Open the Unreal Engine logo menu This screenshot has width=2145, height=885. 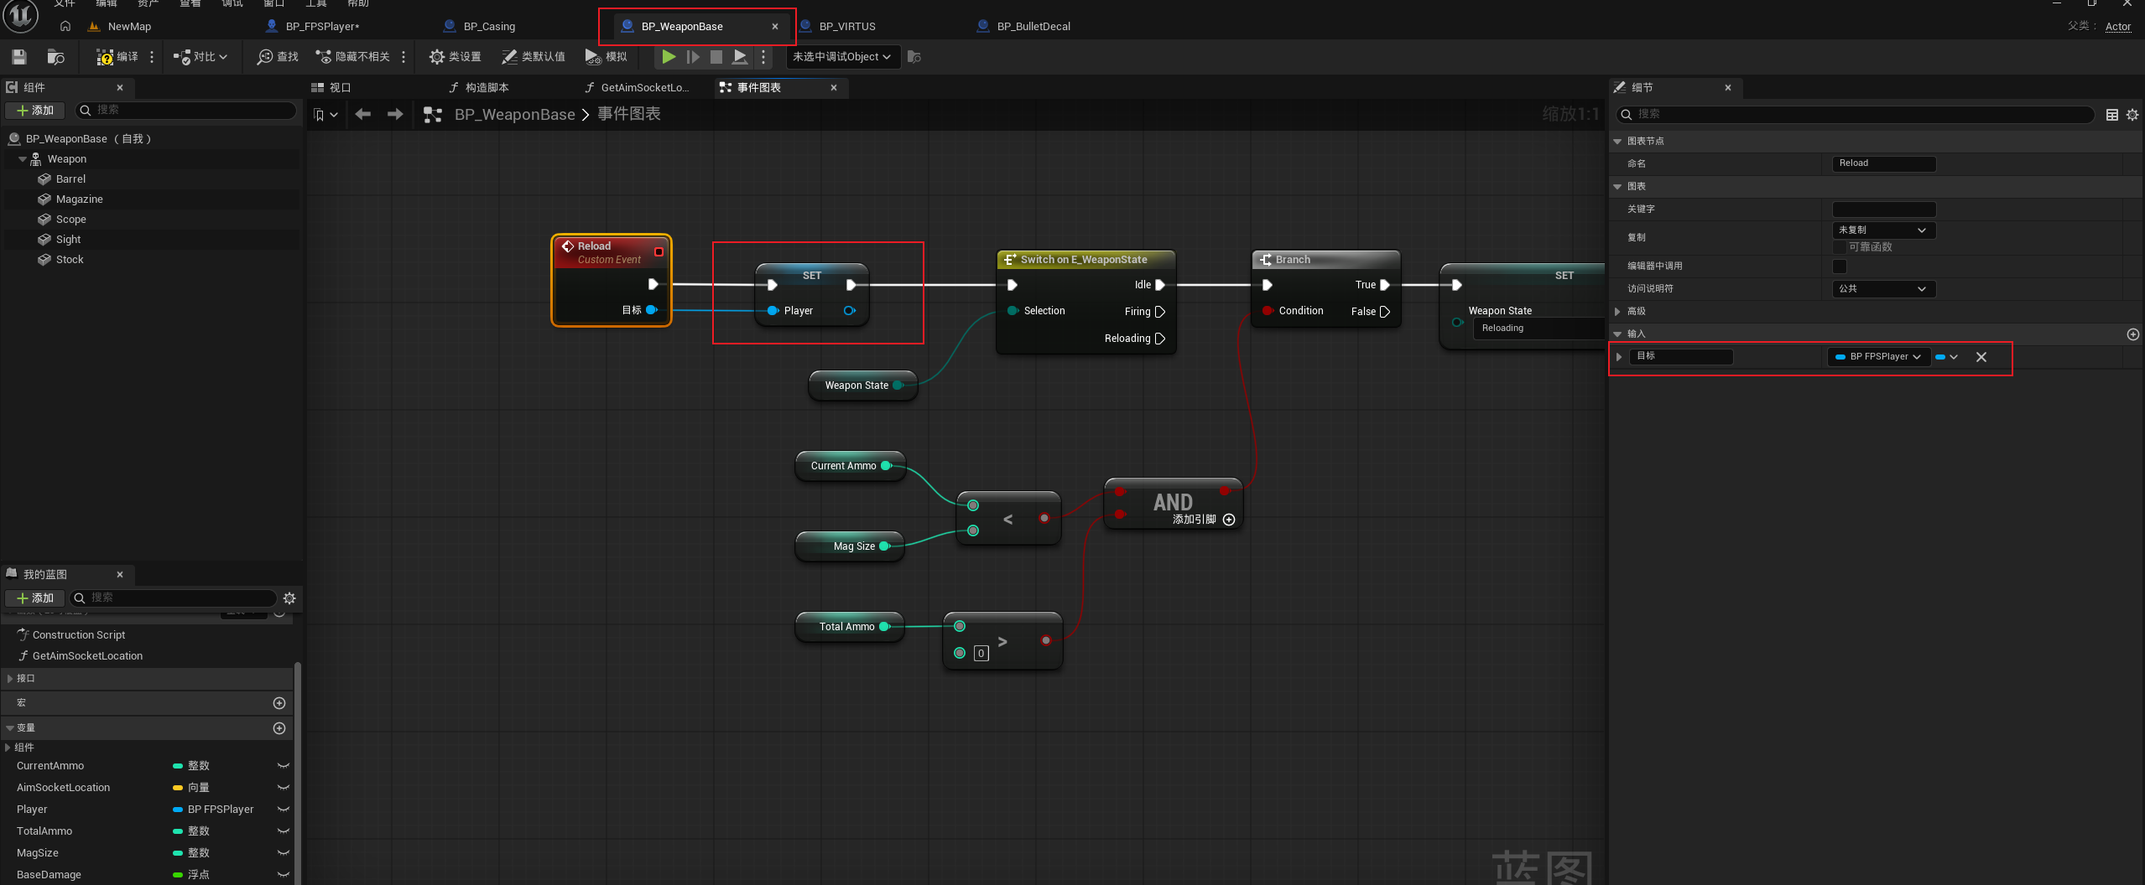pos(20,16)
